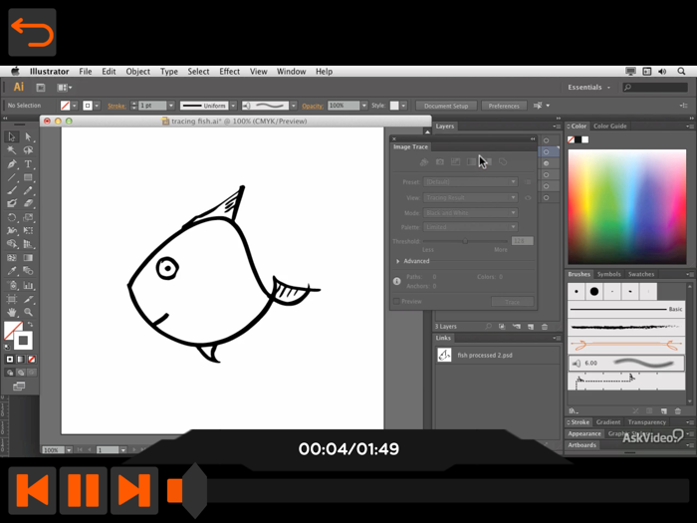Select the Lasso tool

click(28, 150)
